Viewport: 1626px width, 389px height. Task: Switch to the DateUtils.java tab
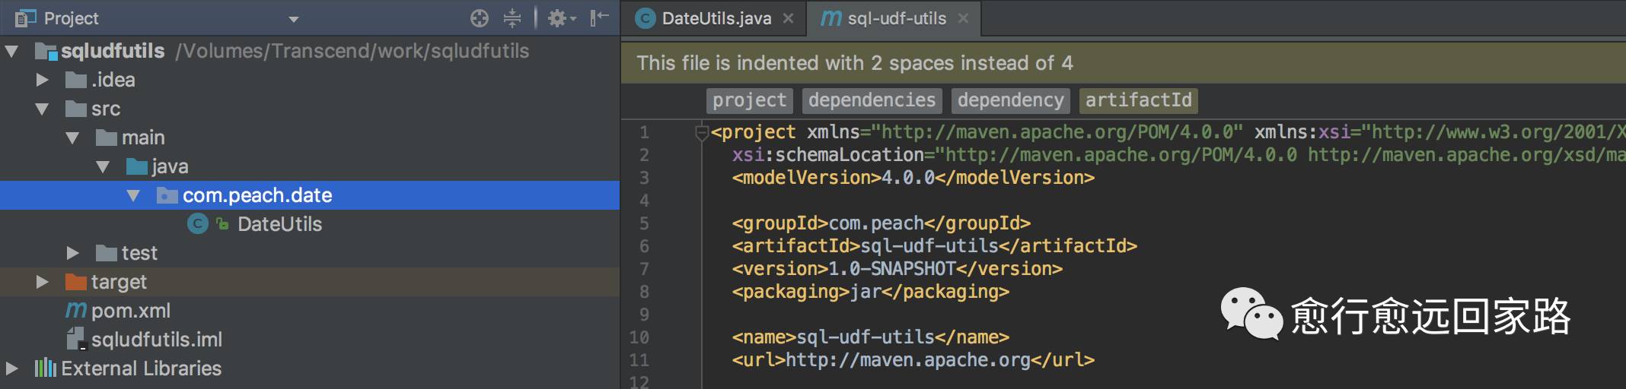coord(716,18)
